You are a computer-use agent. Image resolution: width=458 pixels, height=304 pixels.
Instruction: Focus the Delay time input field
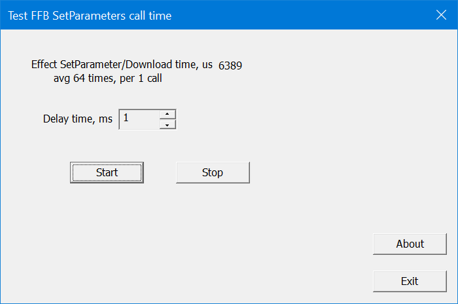pyautogui.click(x=139, y=119)
